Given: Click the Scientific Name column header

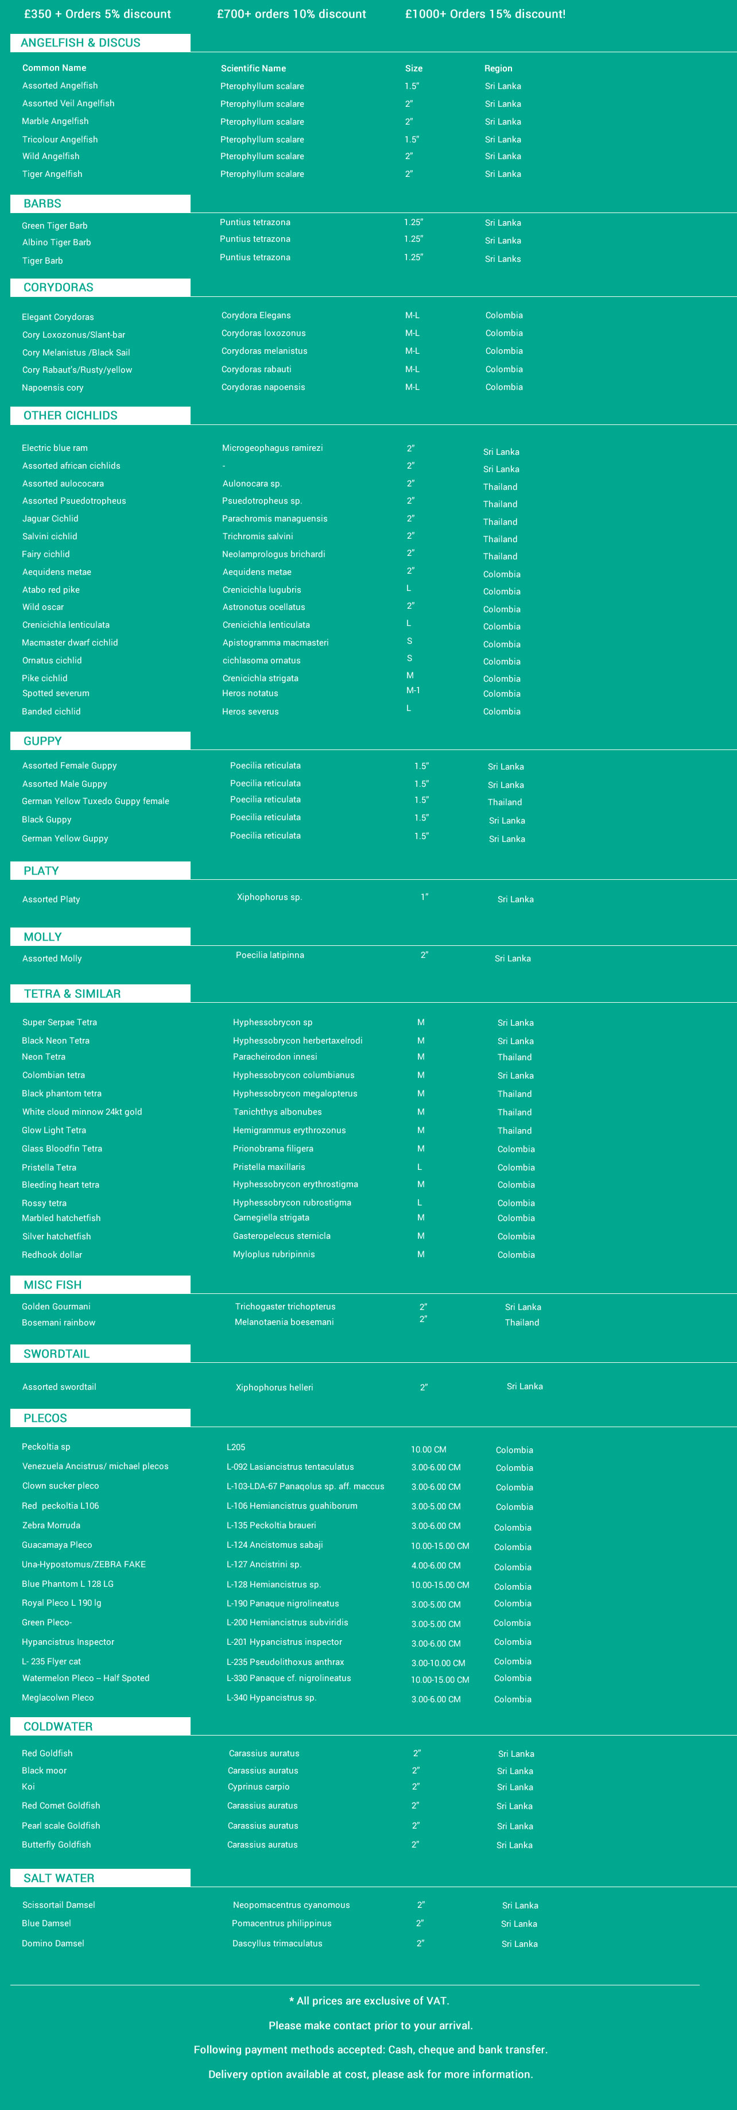Looking at the screenshot, I should pos(253,69).
